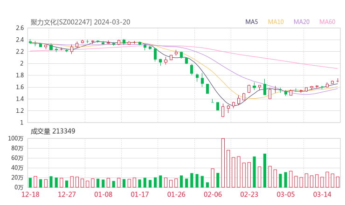Click the 40万 volume axis label
This screenshot has height=205, width=345.
tap(17, 168)
